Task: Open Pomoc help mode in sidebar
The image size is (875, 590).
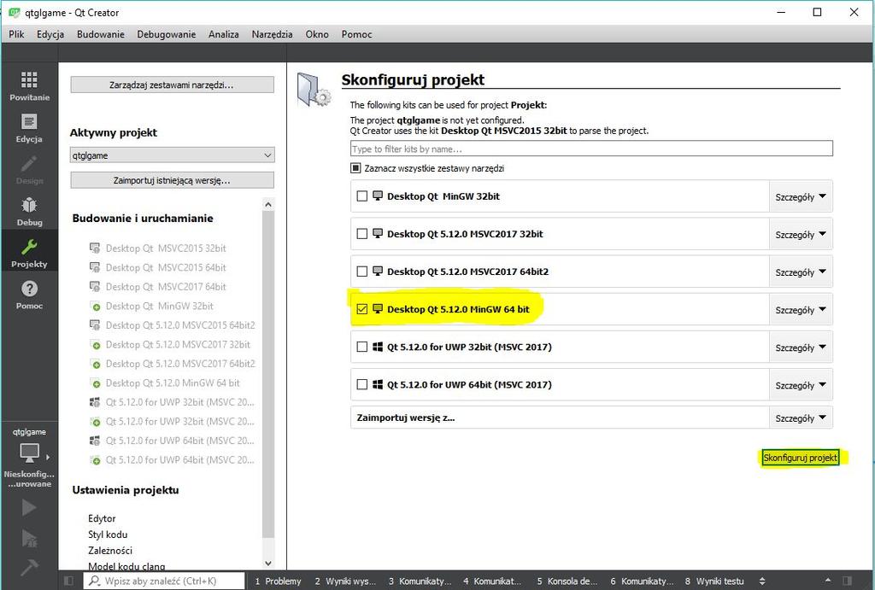Action: pos(29,294)
